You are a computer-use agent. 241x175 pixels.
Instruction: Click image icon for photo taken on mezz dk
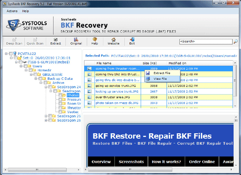[x=89, y=103]
